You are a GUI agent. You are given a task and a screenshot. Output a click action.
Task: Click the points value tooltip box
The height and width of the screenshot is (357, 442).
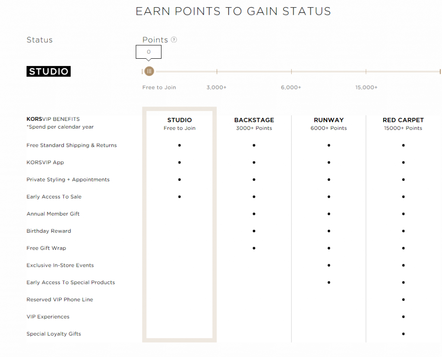pyautogui.click(x=148, y=52)
